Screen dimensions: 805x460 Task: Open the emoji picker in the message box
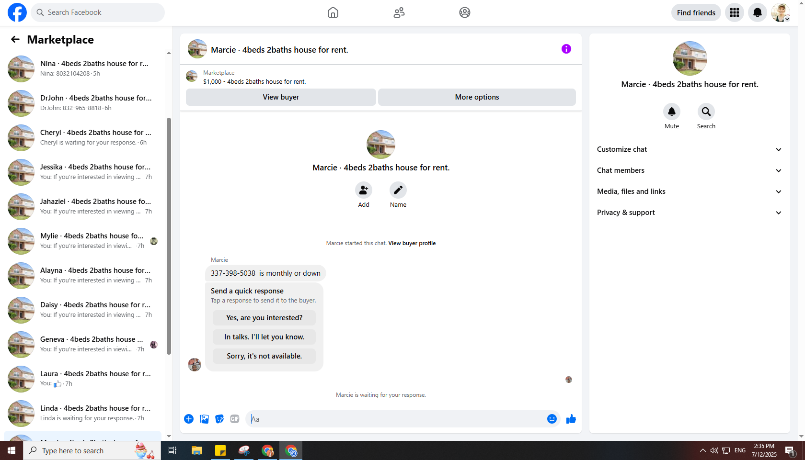click(x=552, y=419)
